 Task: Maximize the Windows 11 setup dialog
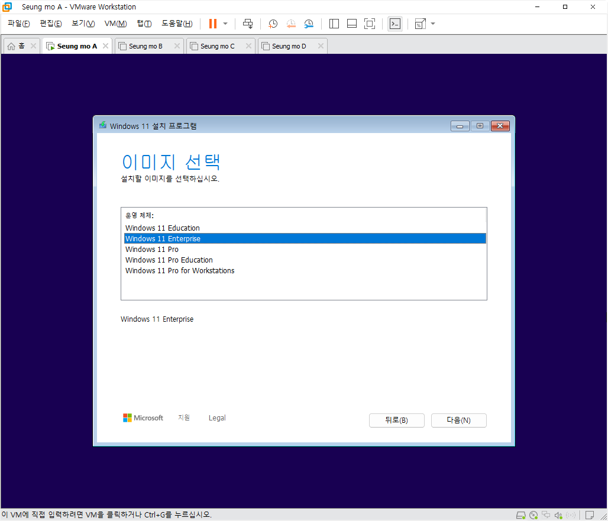click(x=480, y=126)
